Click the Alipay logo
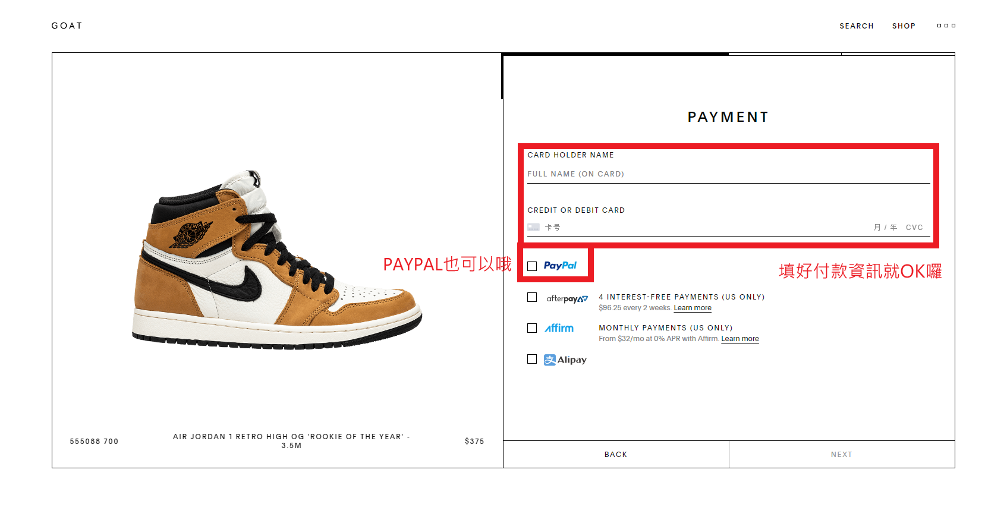Viewport: 1007px width, 520px height. 565,360
